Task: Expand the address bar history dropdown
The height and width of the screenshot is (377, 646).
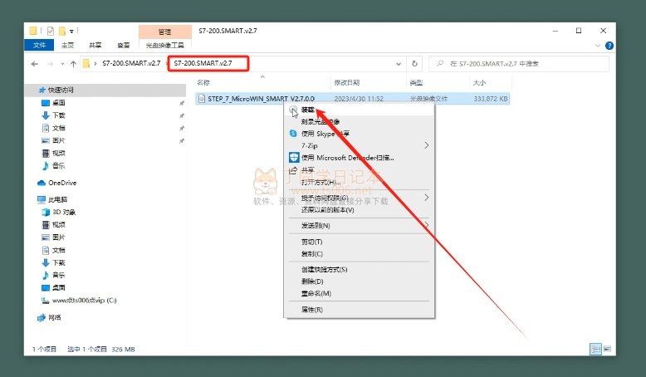Action: coord(399,64)
